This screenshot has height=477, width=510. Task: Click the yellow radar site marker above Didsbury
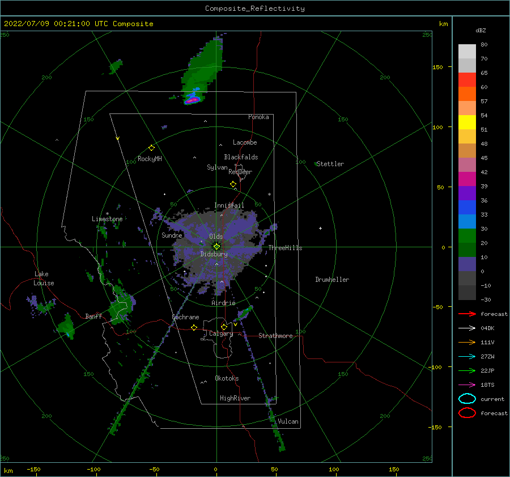[x=216, y=247]
